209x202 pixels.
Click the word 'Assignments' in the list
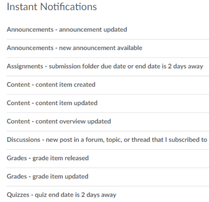click(x=25, y=66)
